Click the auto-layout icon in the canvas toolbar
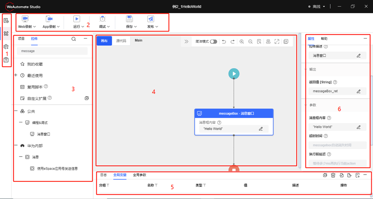 coord(268,42)
